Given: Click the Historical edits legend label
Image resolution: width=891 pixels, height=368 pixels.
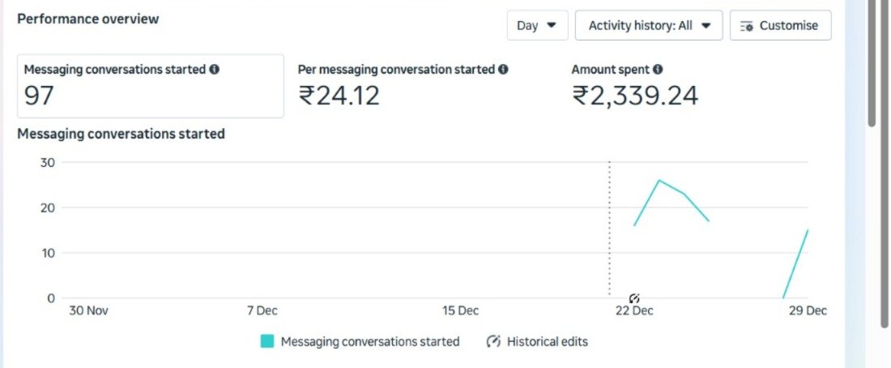Looking at the screenshot, I should coord(547,341).
